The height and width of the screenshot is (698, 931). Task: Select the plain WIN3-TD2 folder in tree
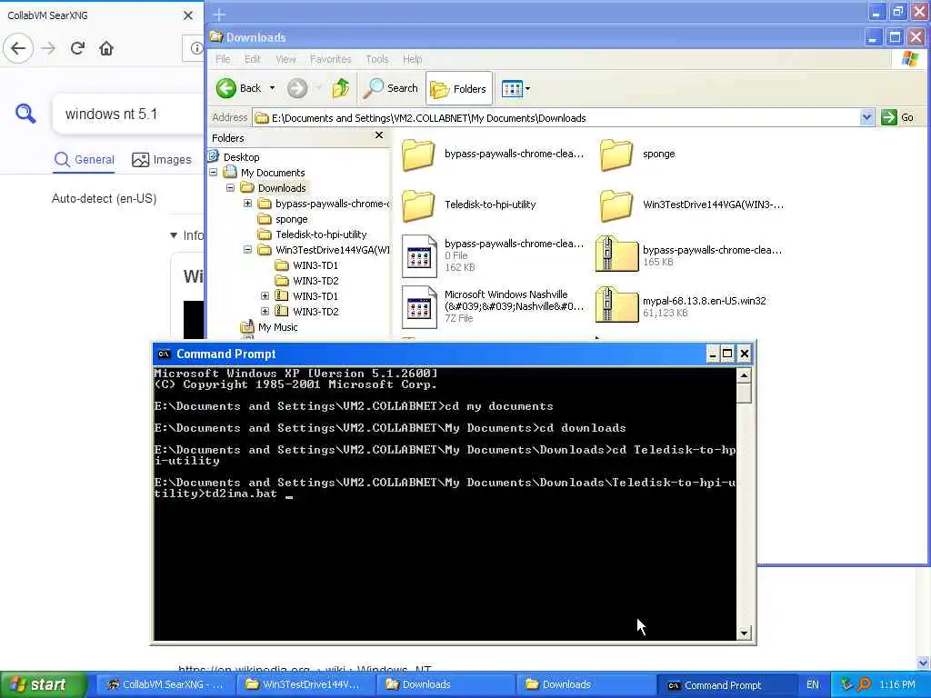pyautogui.click(x=315, y=281)
